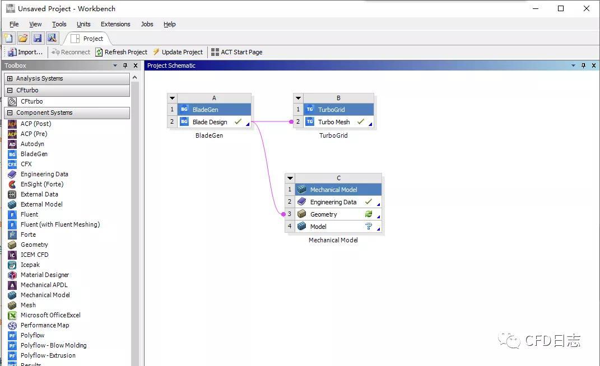Click the Toolbox vertical scrollbar up arrow
The width and height of the screenshot is (600, 366).
[134, 78]
